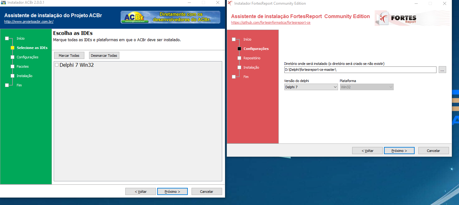459x205 pixels.
Task: Click Desmarcar Todas button
Action: tap(104, 56)
